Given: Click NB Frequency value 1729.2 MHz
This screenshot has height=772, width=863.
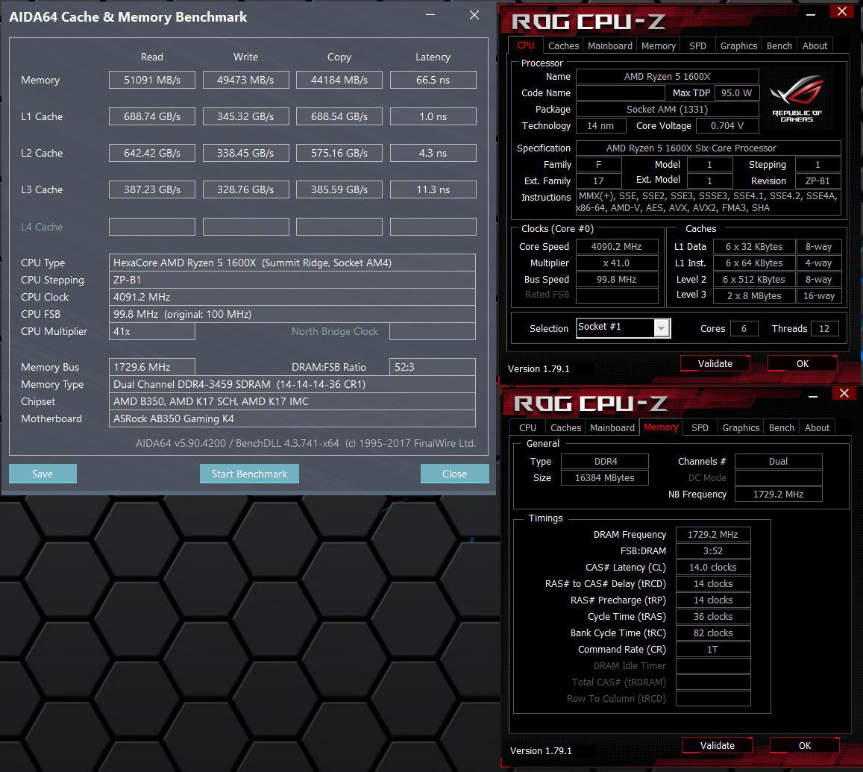Looking at the screenshot, I should [778, 494].
